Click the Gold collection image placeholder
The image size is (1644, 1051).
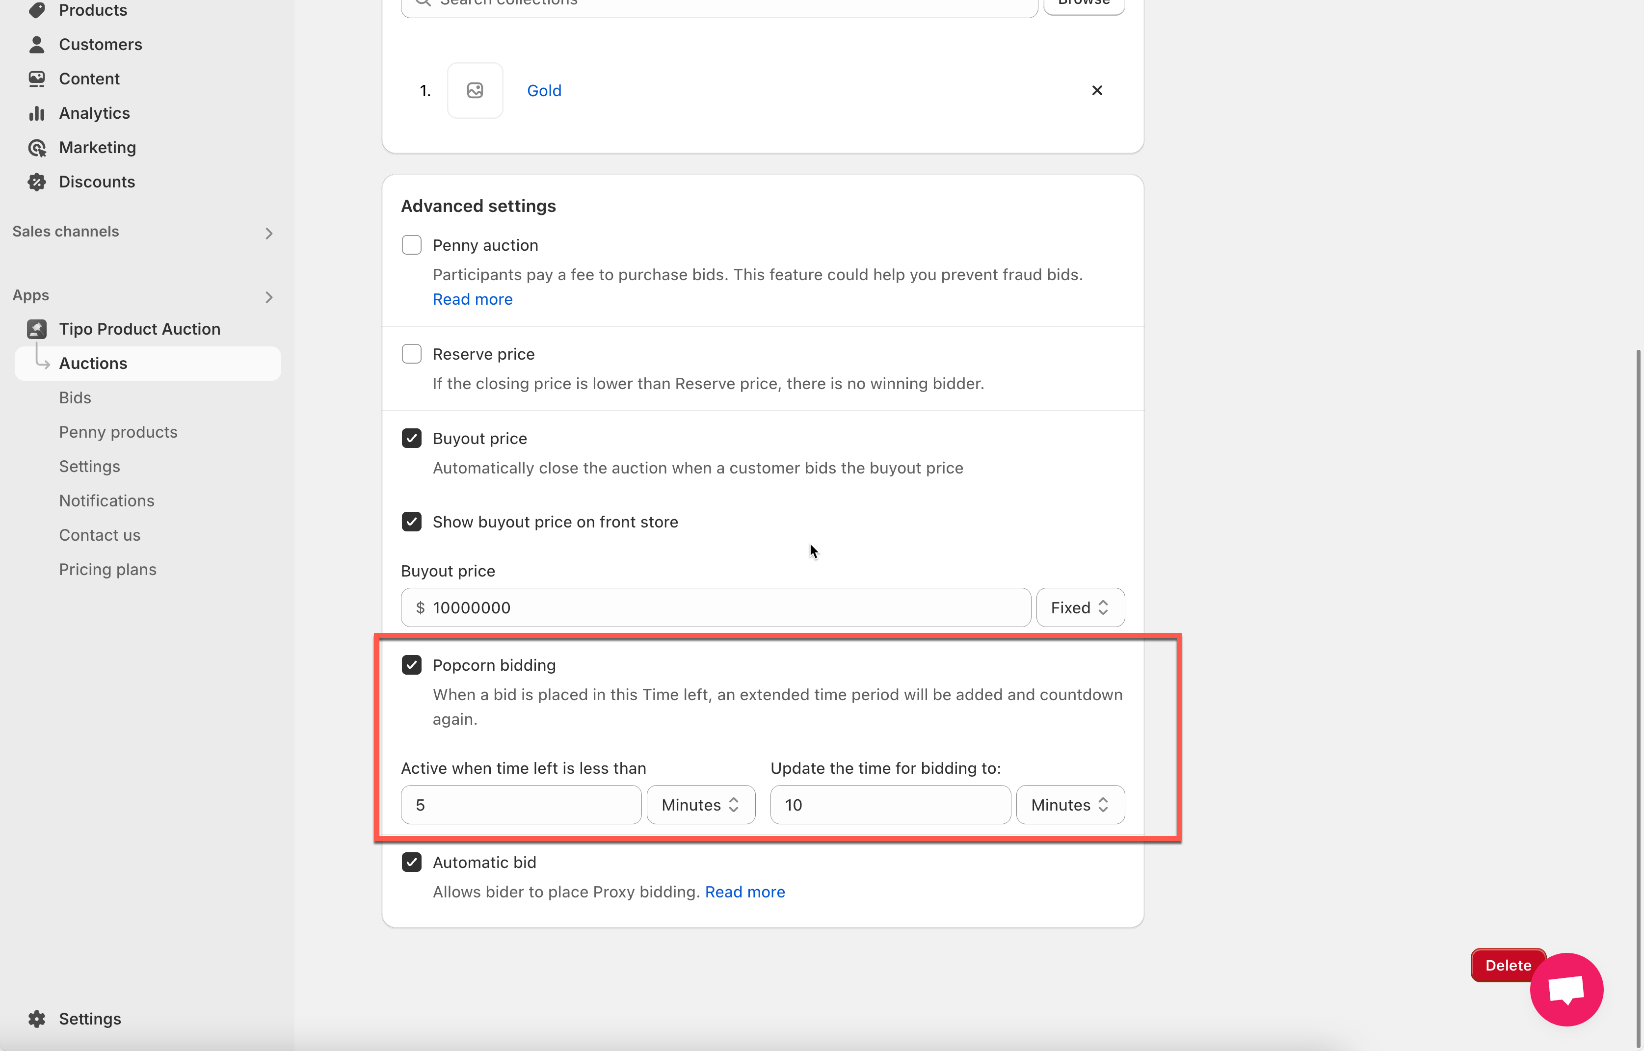(475, 91)
